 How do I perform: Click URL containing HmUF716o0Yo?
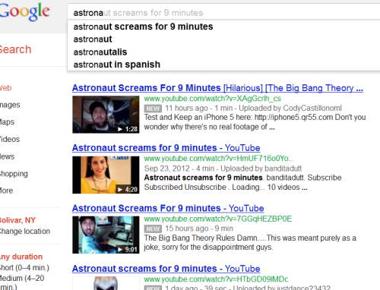click(x=219, y=159)
